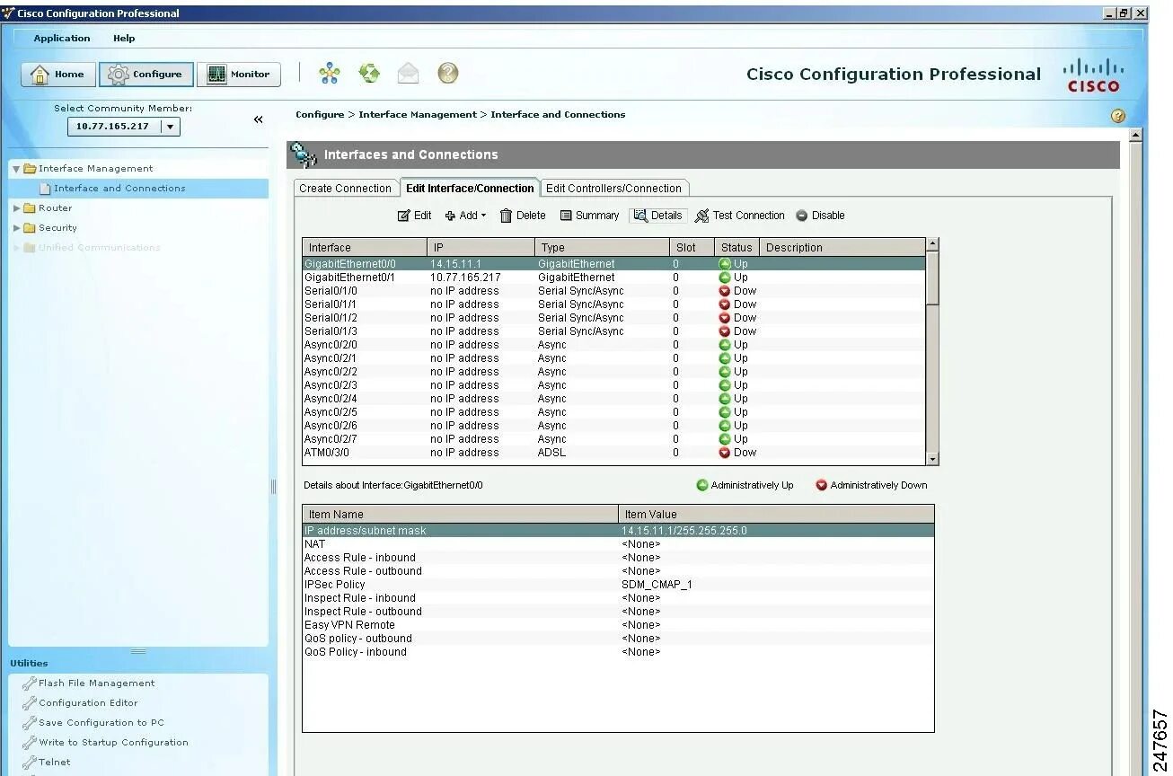Click the NAT item row
The width and height of the screenshot is (1173, 776).
(618, 544)
